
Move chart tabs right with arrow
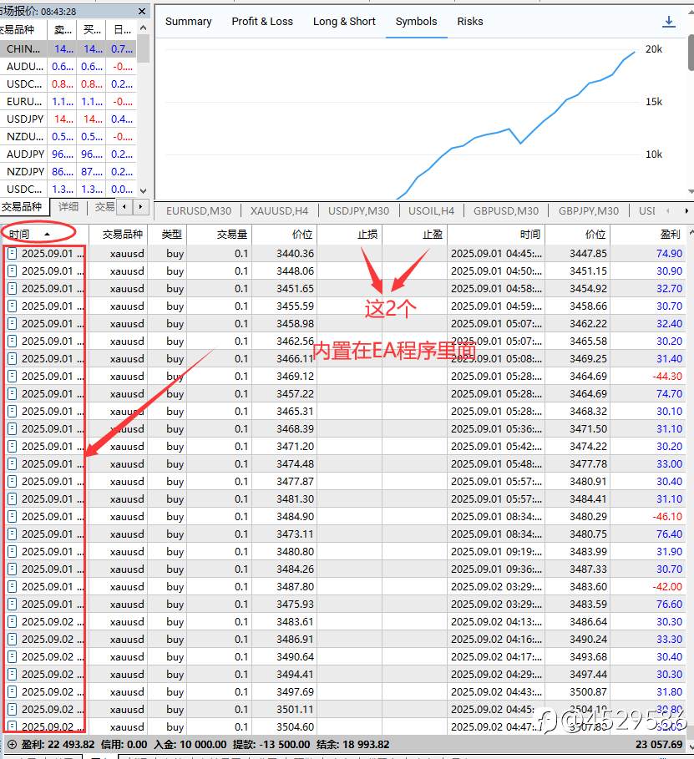686,211
